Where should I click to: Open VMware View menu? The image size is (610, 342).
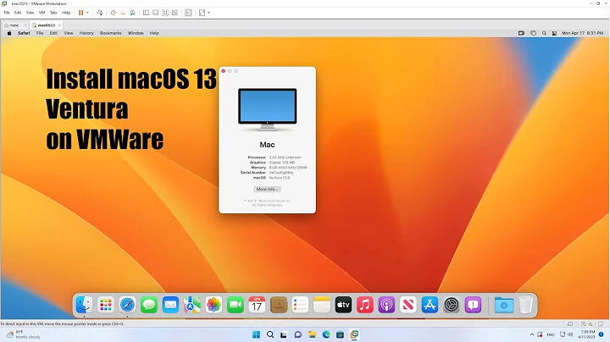(x=30, y=13)
